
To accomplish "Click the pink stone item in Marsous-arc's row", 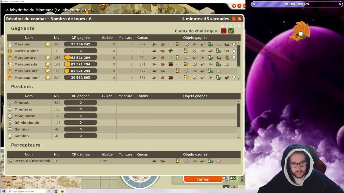I will point(219,71).
